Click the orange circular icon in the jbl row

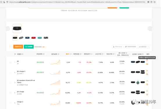point(147,64)
